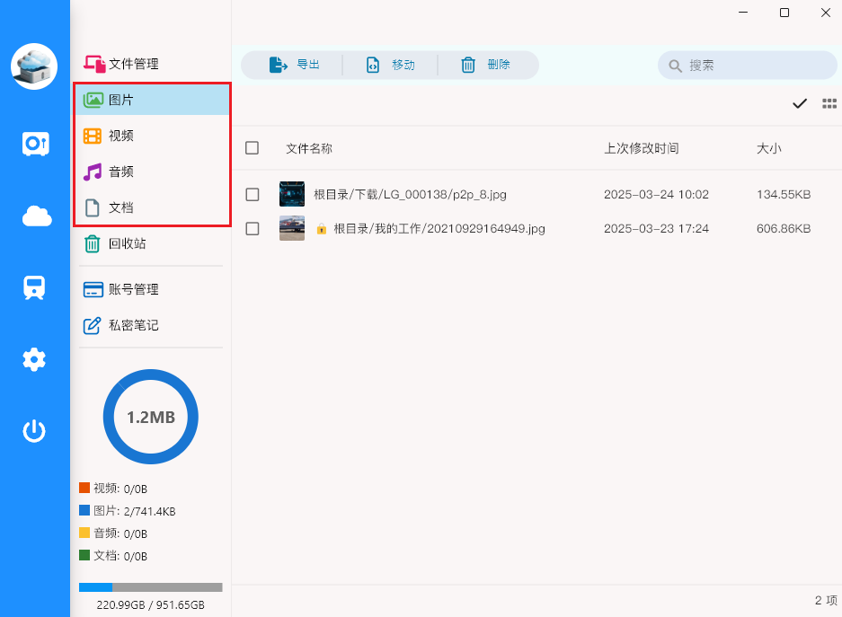Maximize the window
This screenshot has height=617, width=842.
tap(784, 13)
